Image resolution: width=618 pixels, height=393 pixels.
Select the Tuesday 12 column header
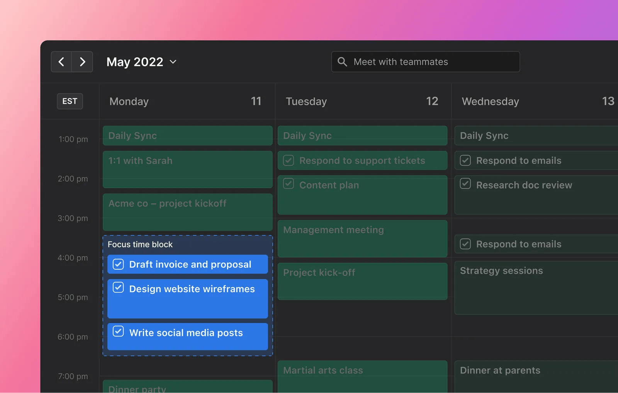(362, 101)
